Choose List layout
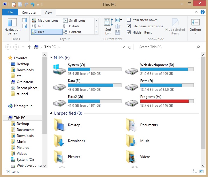 (37, 26)
